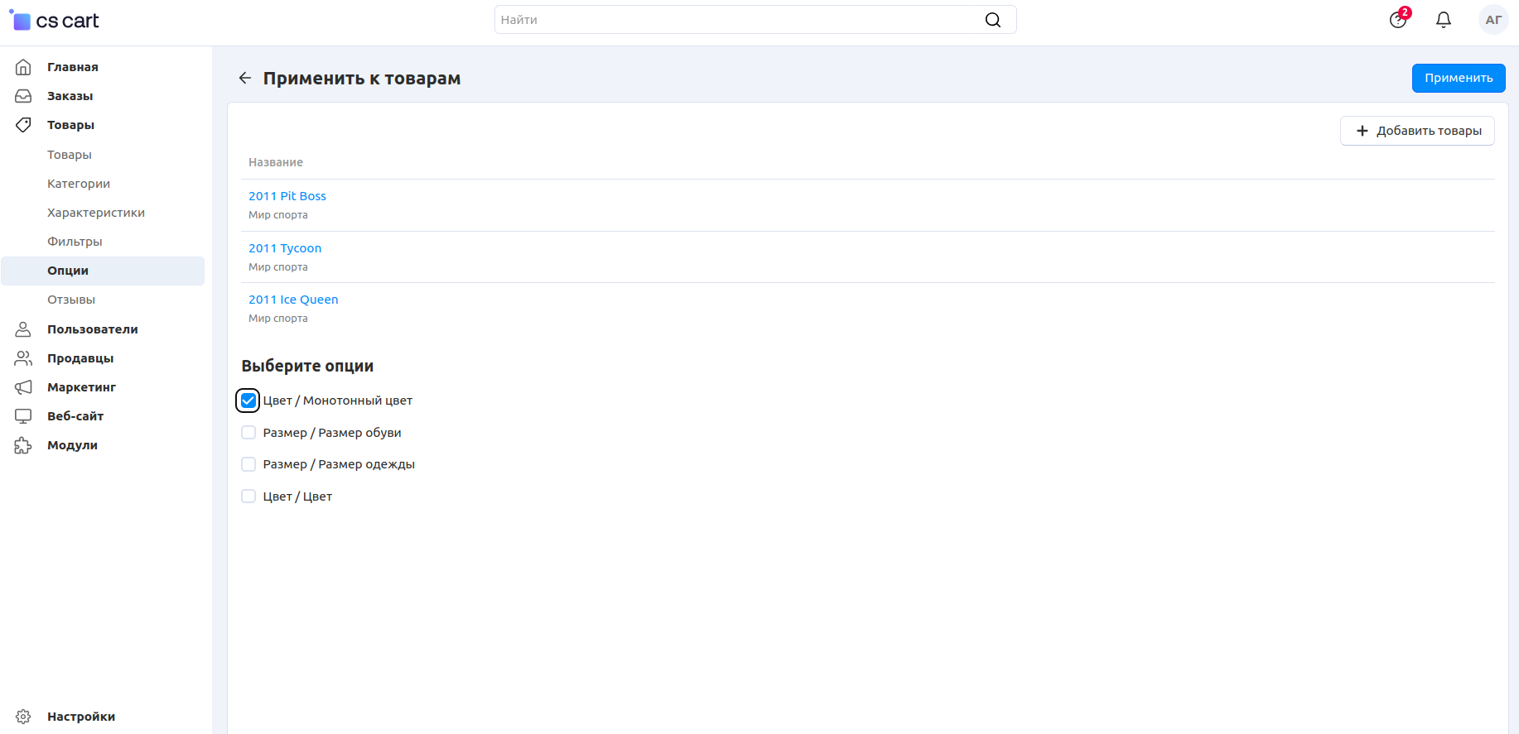This screenshot has width=1519, height=734.
Task: Tick the Цвет / Цвет checkbox
Action: tap(248, 497)
